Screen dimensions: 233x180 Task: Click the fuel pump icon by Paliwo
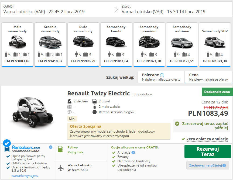tap(60, 149)
